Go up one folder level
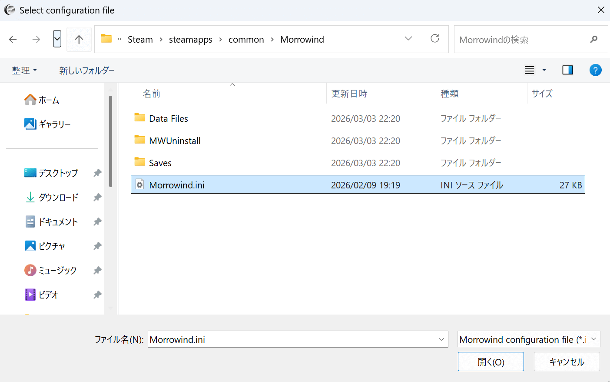610x382 pixels. pyautogui.click(x=79, y=40)
